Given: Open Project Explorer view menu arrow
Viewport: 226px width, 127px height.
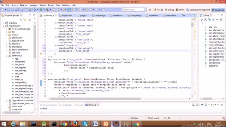Looking at the screenshot, I should (x=35, y=19).
